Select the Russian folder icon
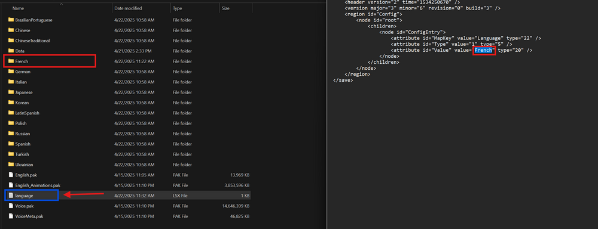This screenshot has width=598, height=229. 11,134
